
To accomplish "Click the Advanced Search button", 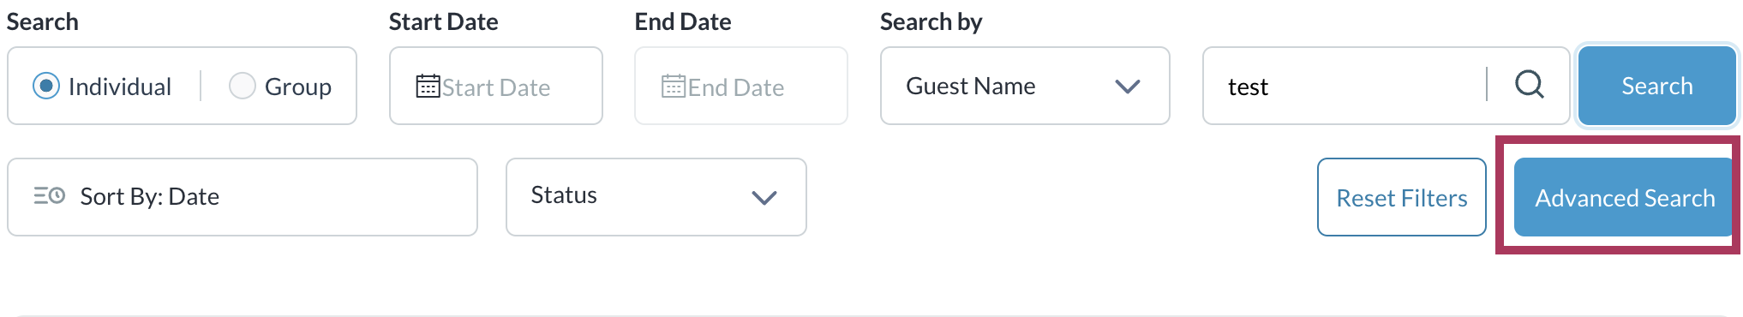I will coord(1624,197).
